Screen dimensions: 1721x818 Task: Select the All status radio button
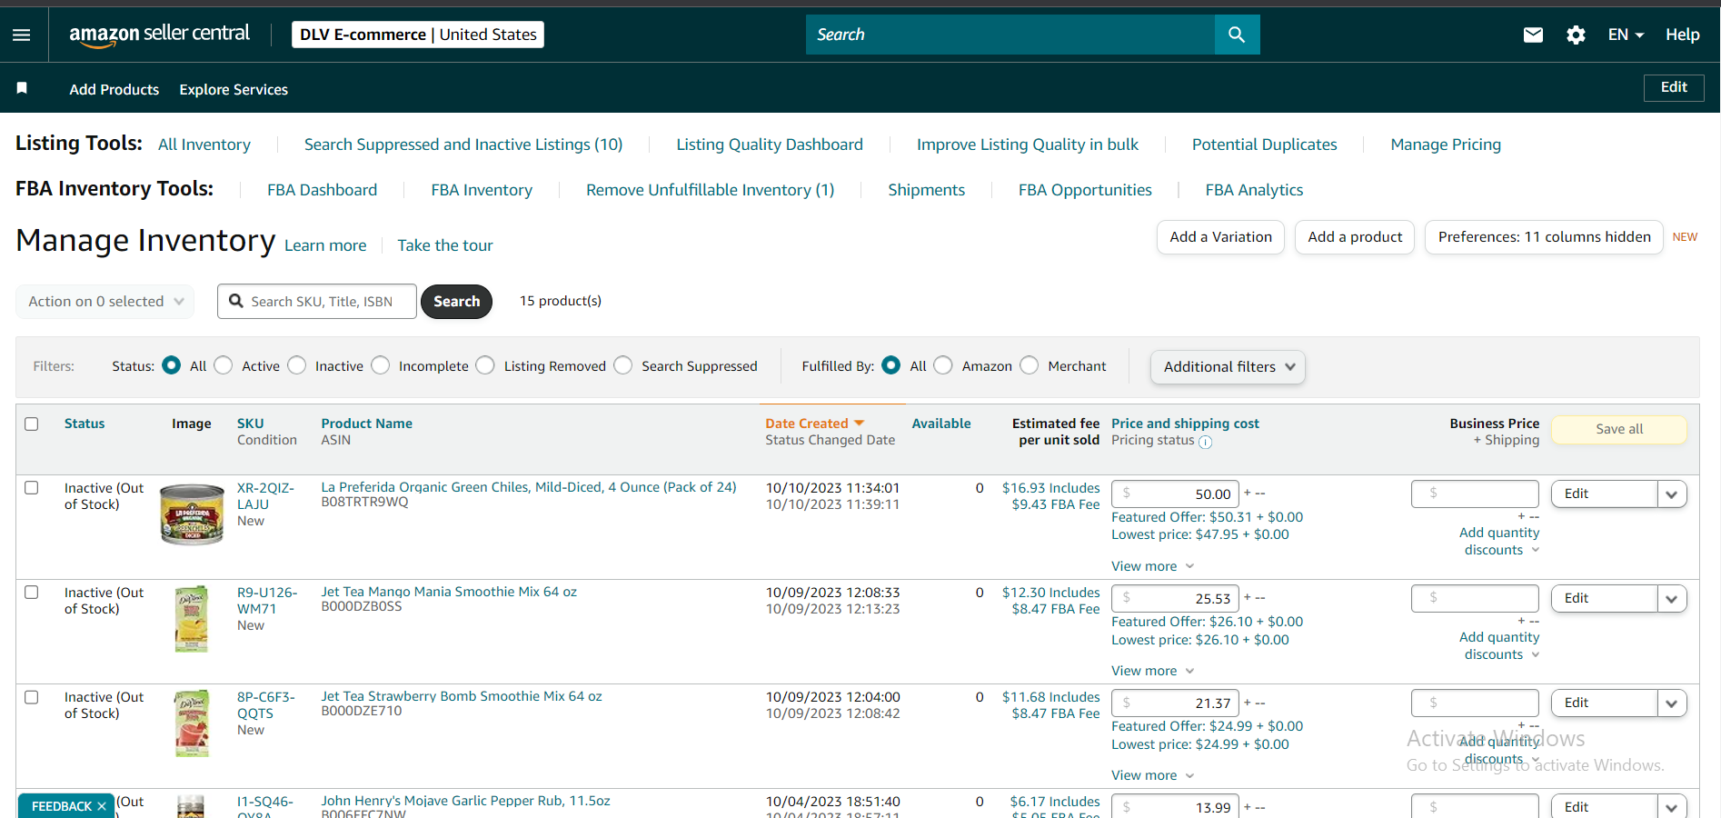pos(171,365)
